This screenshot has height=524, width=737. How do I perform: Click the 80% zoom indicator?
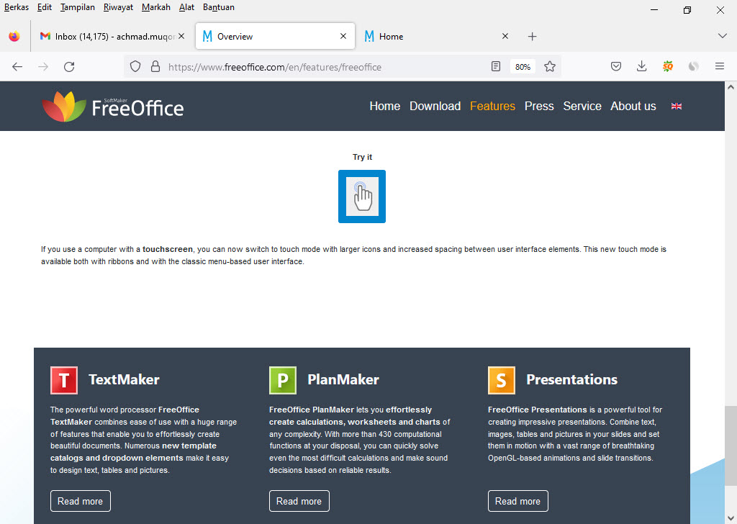[522, 66]
